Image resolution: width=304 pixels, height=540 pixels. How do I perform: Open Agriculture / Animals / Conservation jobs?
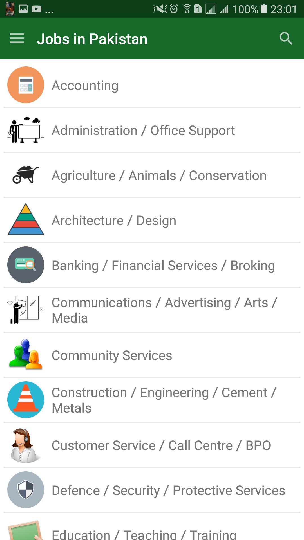point(159,175)
